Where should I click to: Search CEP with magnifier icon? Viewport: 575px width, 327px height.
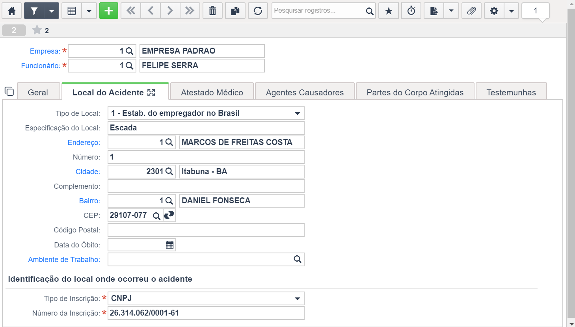(x=156, y=216)
